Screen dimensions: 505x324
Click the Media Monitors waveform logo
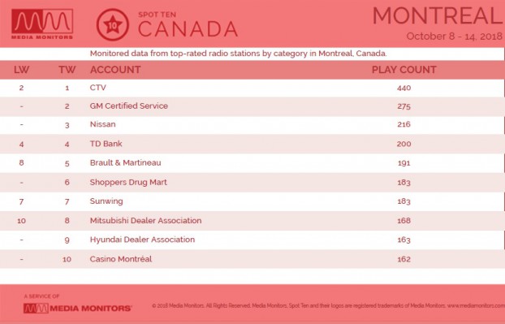coord(42,24)
